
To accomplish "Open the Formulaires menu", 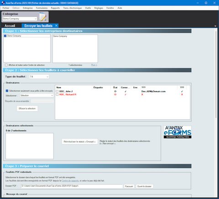I will point(42,8).
